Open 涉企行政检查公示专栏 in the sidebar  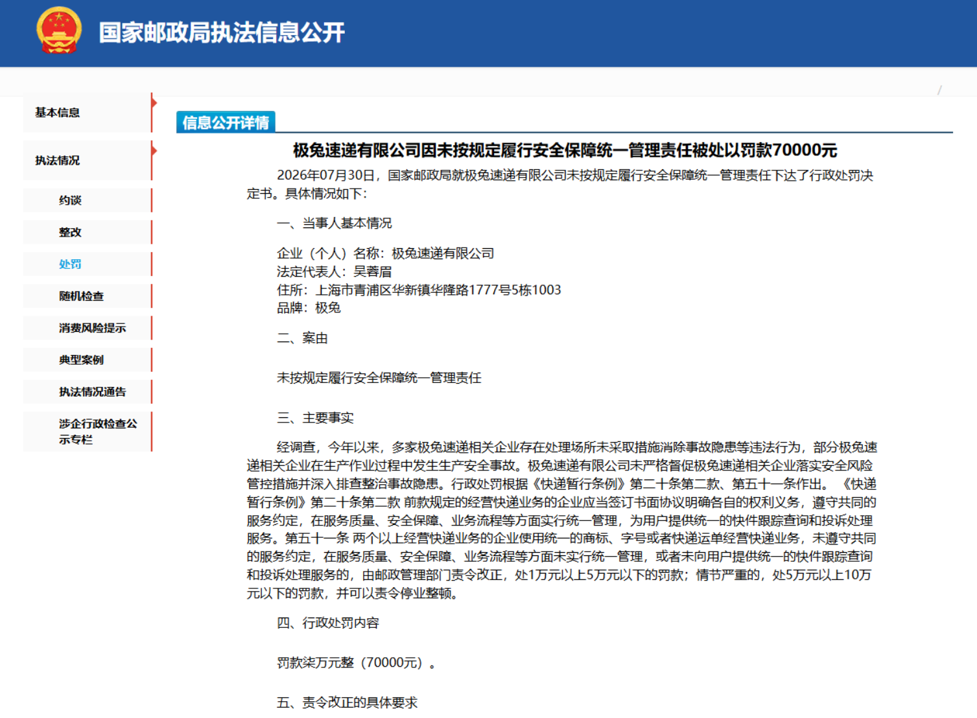click(x=87, y=432)
